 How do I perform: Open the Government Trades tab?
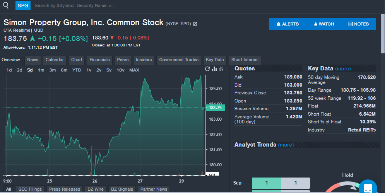coord(179,60)
